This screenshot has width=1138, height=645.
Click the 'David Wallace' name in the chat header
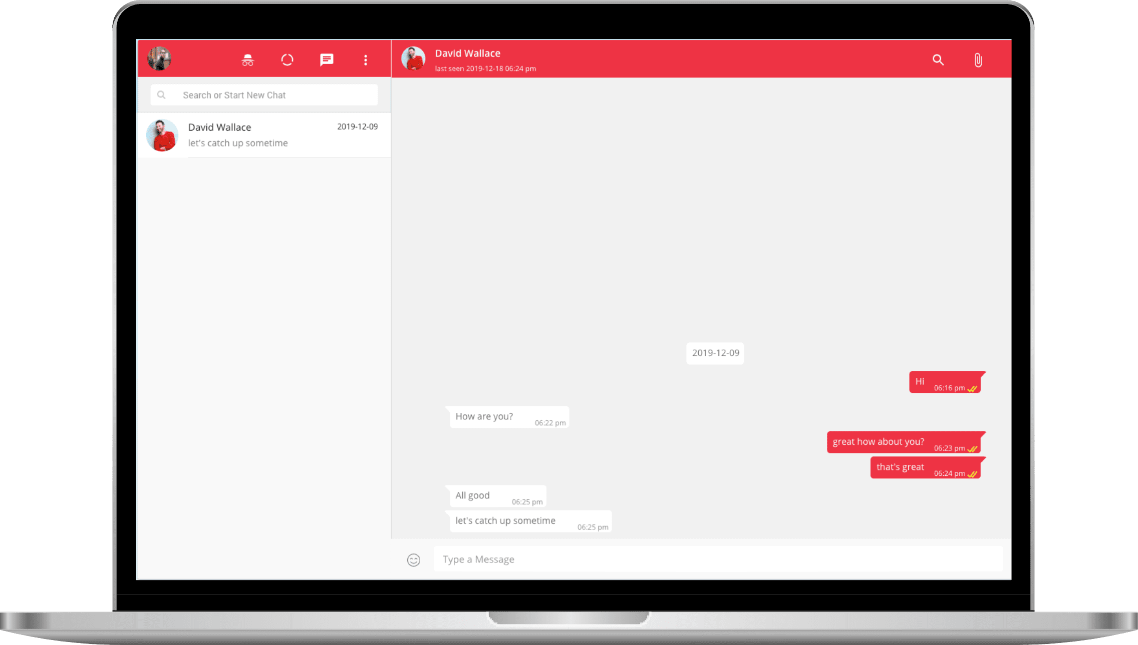coord(467,53)
